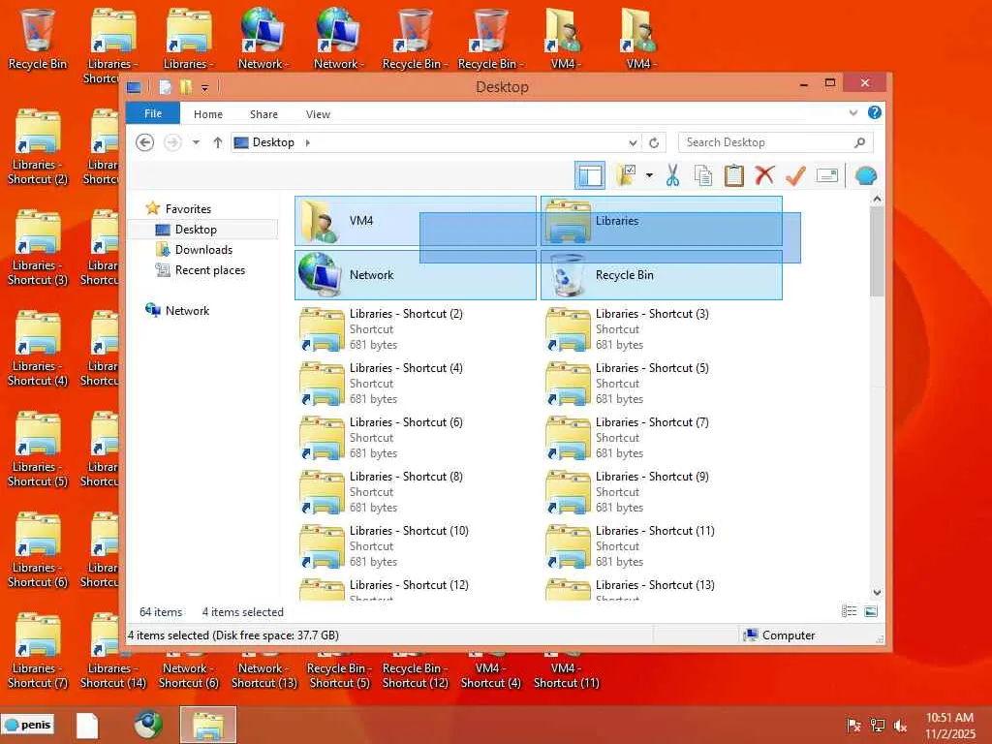Open the dropdown arrow beside Folder options
The height and width of the screenshot is (744, 992).
(649, 175)
